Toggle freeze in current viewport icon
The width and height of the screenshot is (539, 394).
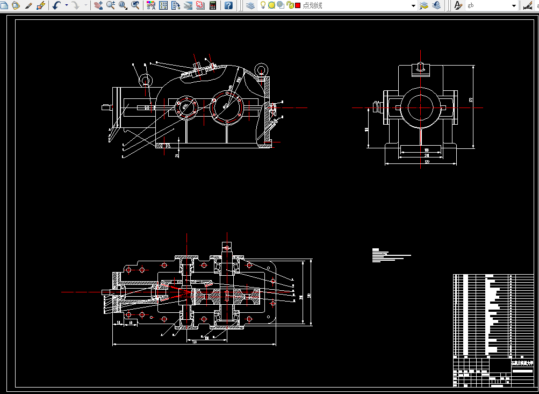(x=281, y=5)
